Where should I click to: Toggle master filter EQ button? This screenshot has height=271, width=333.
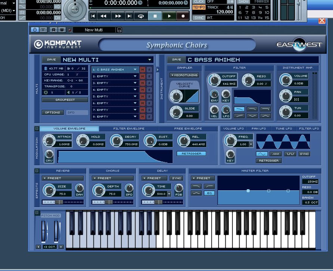[209, 193]
